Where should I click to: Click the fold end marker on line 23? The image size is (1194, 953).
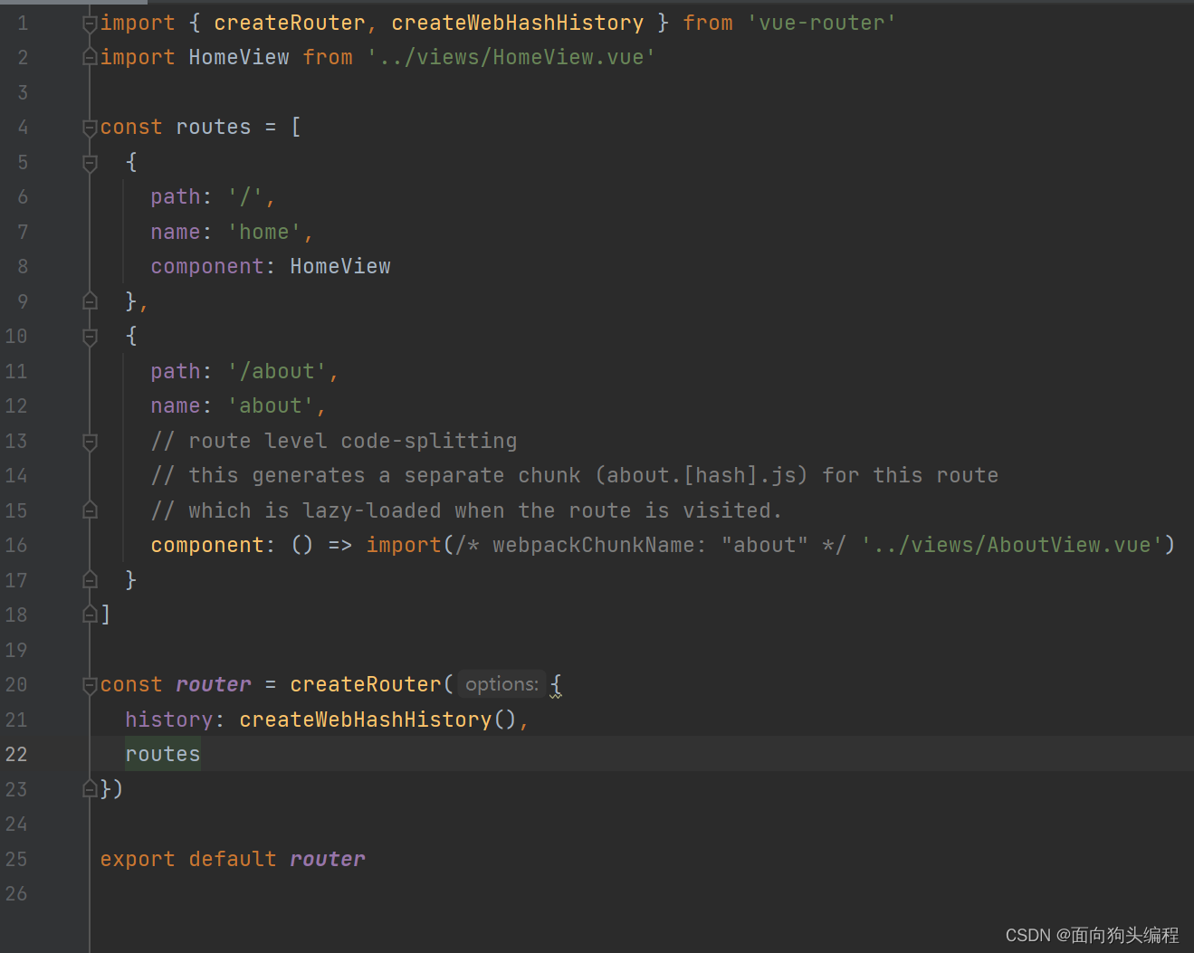pyautogui.click(x=90, y=789)
